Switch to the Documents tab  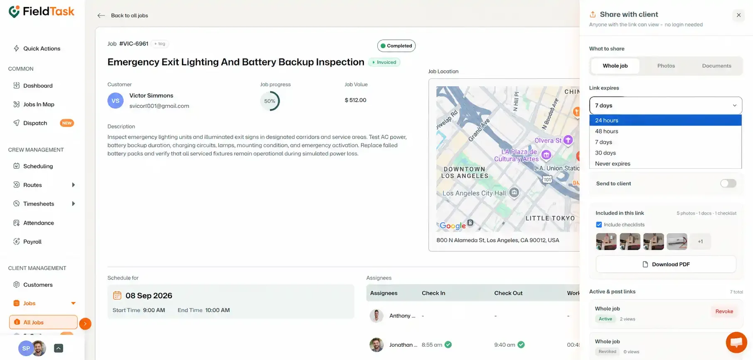click(716, 66)
